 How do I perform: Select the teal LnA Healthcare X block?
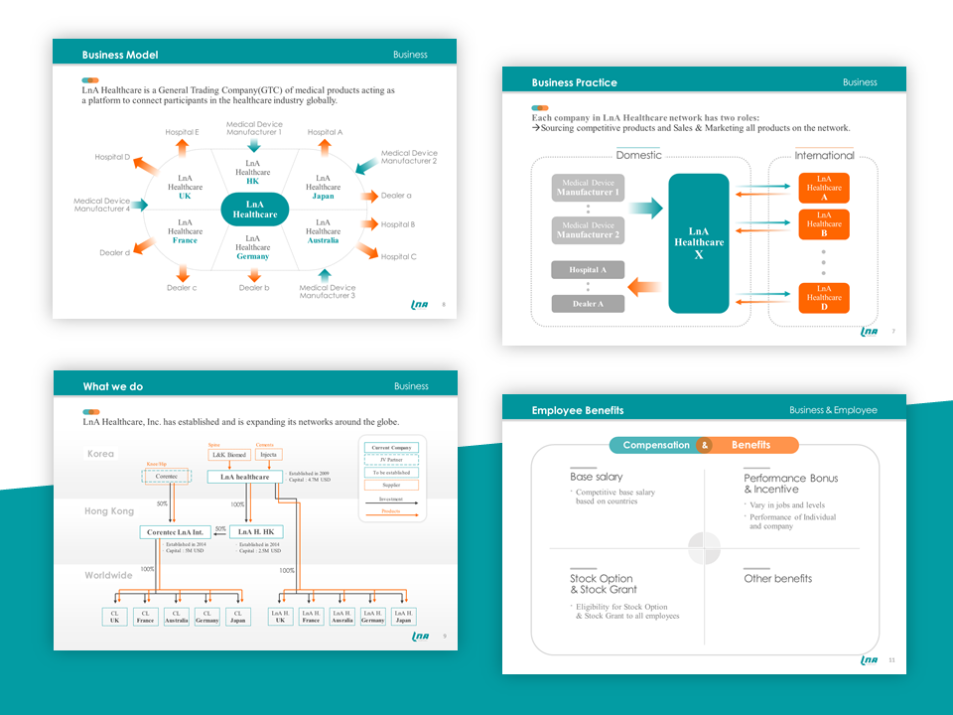tap(698, 243)
